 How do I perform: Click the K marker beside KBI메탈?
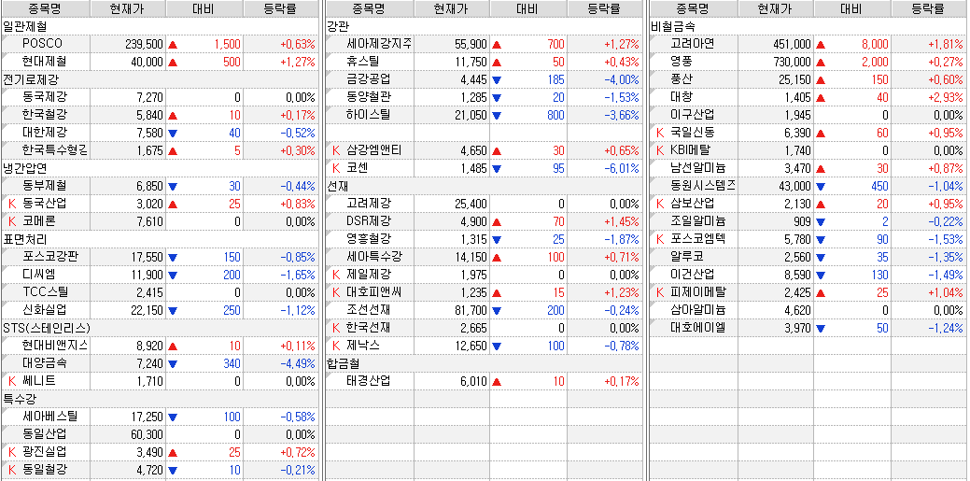(x=660, y=149)
